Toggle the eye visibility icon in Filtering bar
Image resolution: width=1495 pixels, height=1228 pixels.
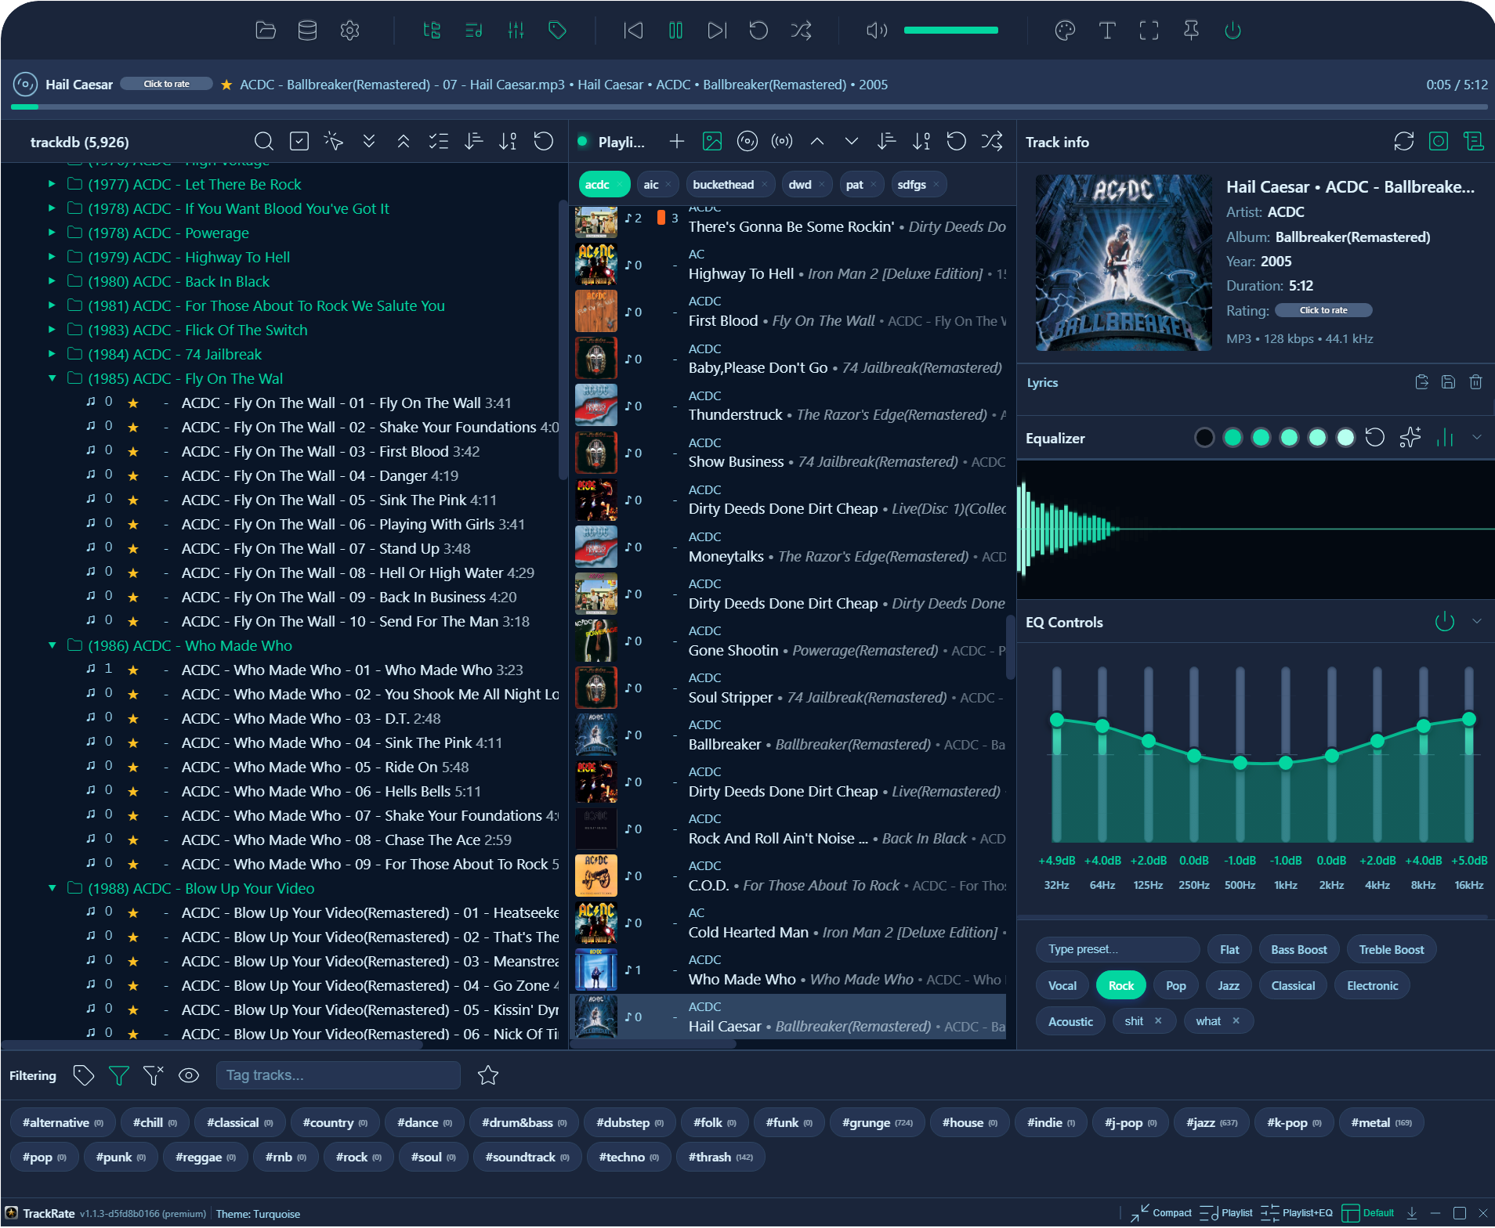pyautogui.click(x=189, y=1076)
